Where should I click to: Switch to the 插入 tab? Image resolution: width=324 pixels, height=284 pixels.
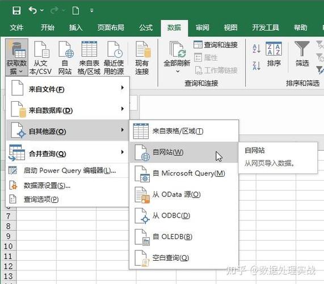click(x=75, y=27)
